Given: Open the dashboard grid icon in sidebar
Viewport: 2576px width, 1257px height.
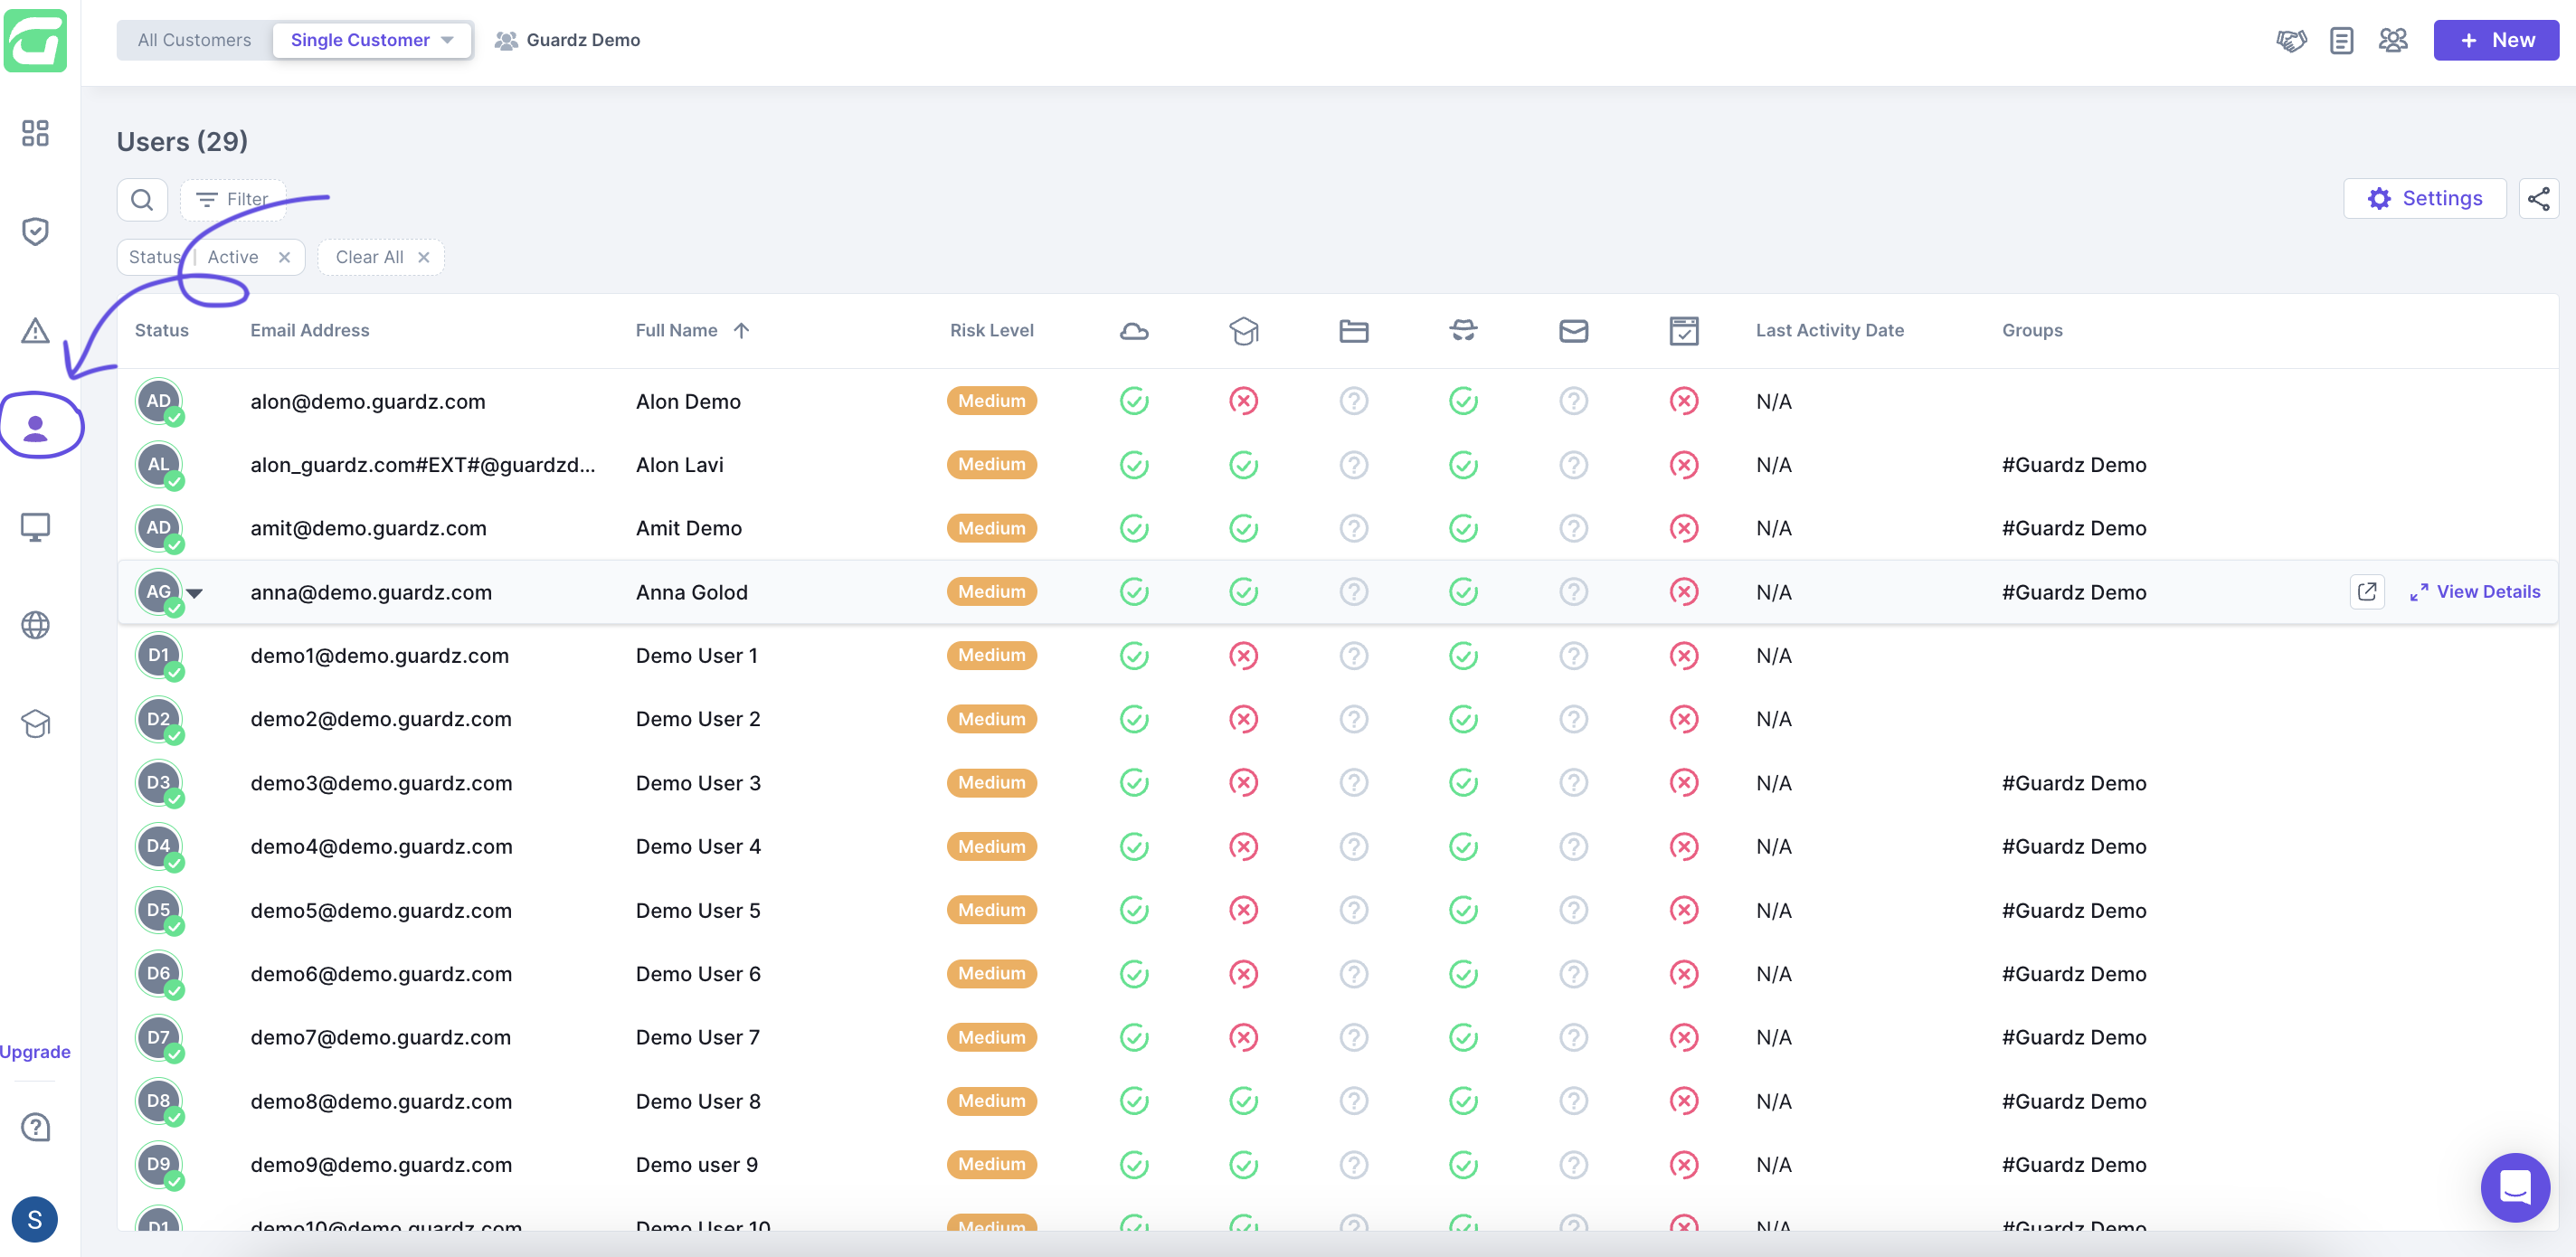Looking at the screenshot, I should coord(35,133).
